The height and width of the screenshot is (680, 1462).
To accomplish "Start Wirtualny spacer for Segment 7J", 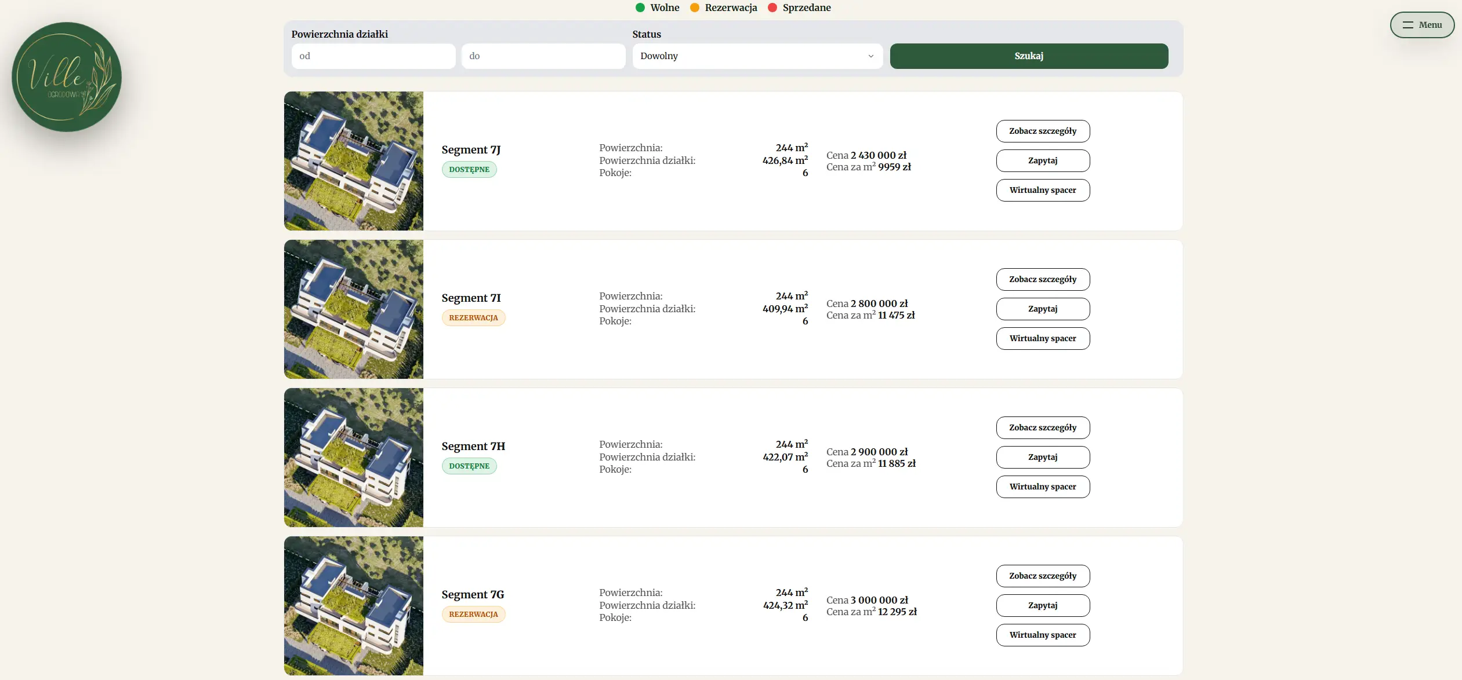I will (1042, 190).
